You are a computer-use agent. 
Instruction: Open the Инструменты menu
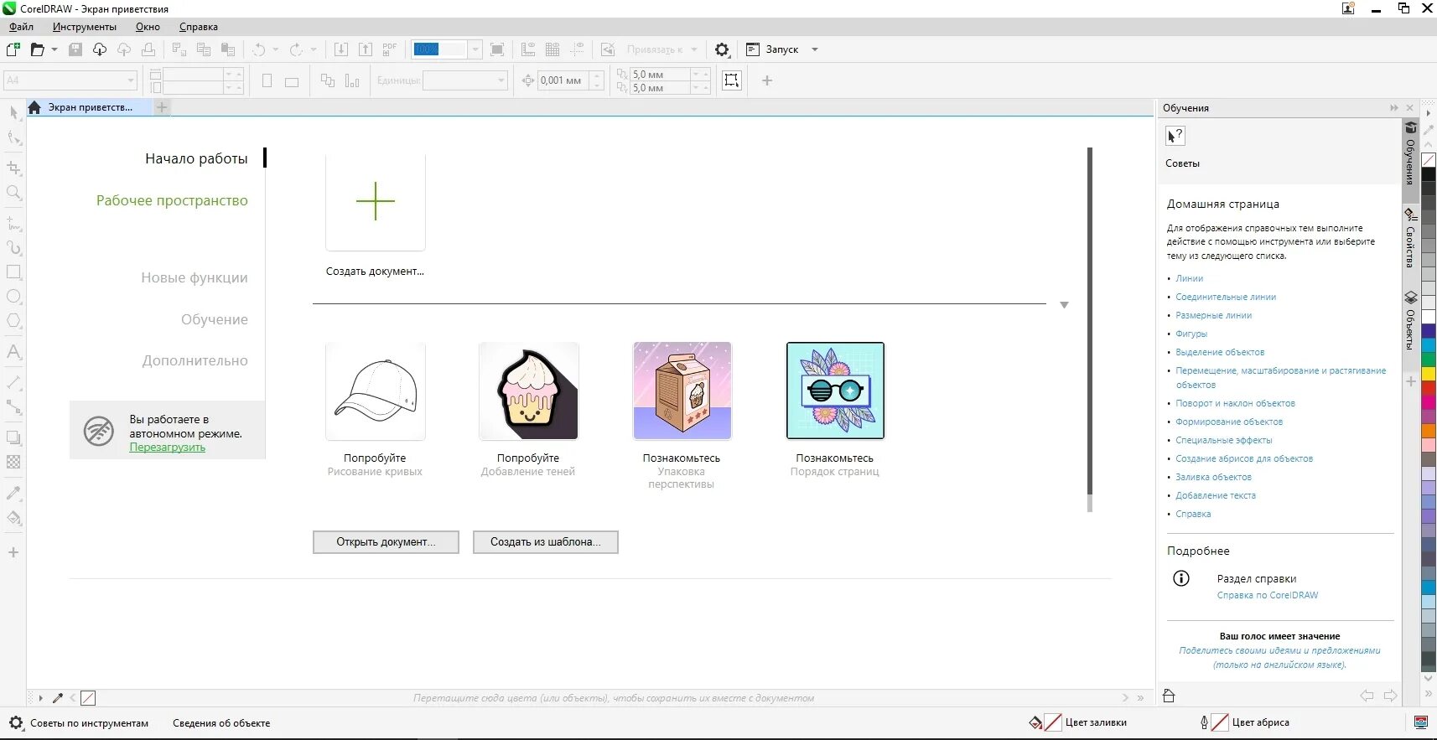tap(85, 27)
